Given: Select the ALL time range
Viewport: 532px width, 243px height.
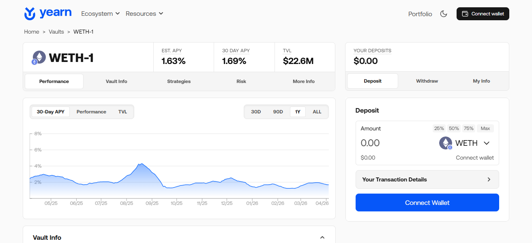Looking at the screenshot, I should [x=317, y=112].
